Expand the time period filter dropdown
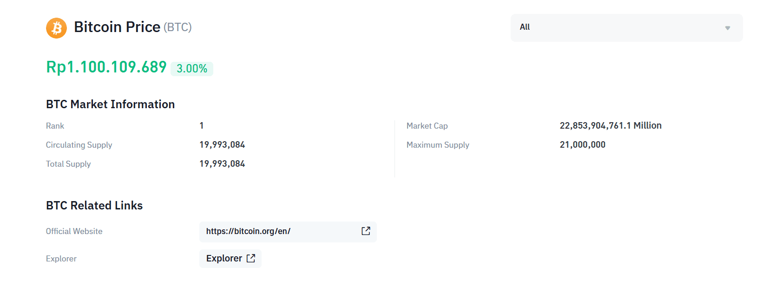This screenshot has width=776, height=287. coord(626,28)
